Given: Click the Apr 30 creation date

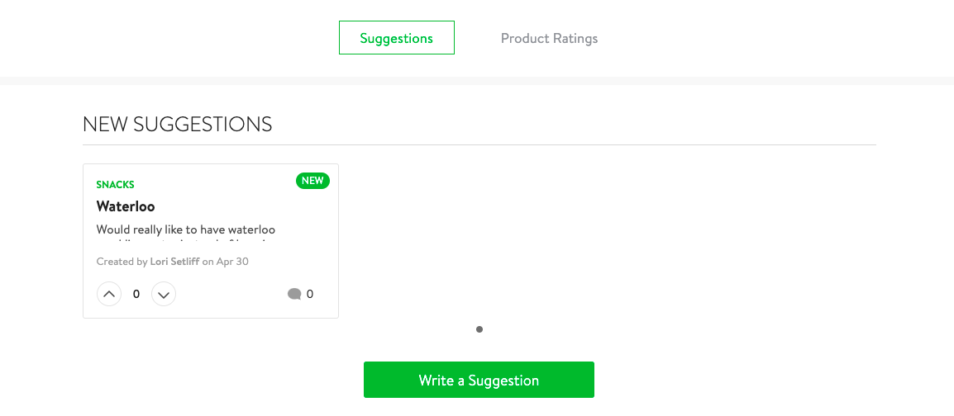Looking at the screenshot, I should point(232,262).
